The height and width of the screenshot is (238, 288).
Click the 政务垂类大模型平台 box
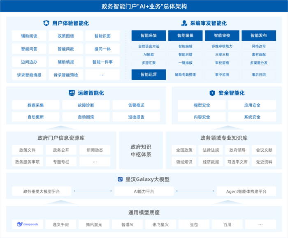42,191
